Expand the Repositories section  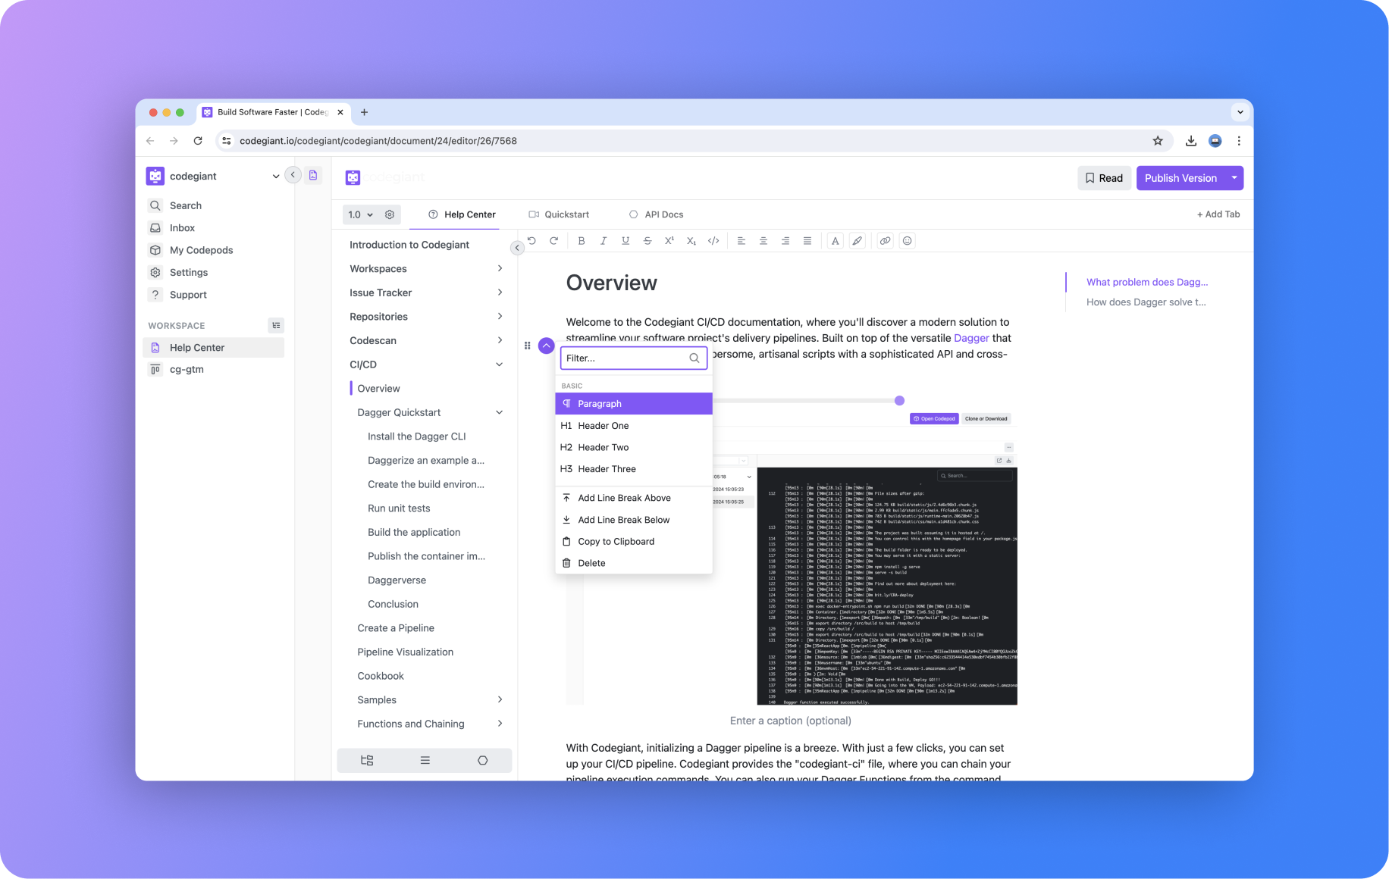(x=500, y=316)
